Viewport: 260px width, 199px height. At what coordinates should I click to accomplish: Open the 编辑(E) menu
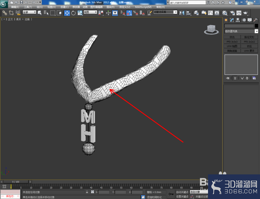(x=15, y=7)
